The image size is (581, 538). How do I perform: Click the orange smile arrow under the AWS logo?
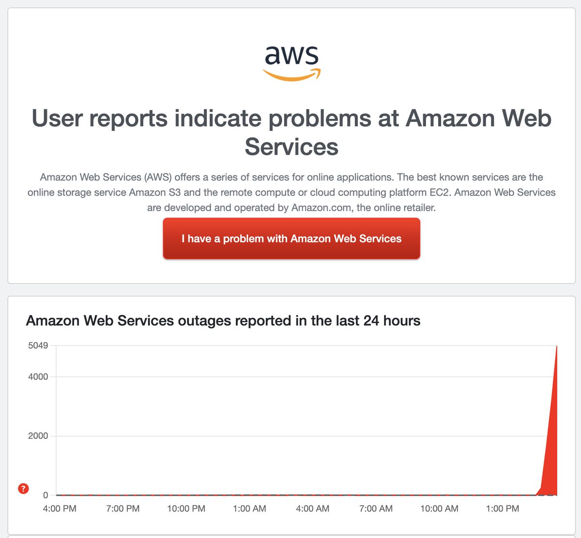(x=291, y=75)
